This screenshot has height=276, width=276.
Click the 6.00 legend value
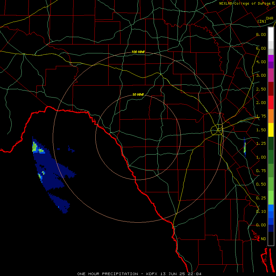coord(261,48)
